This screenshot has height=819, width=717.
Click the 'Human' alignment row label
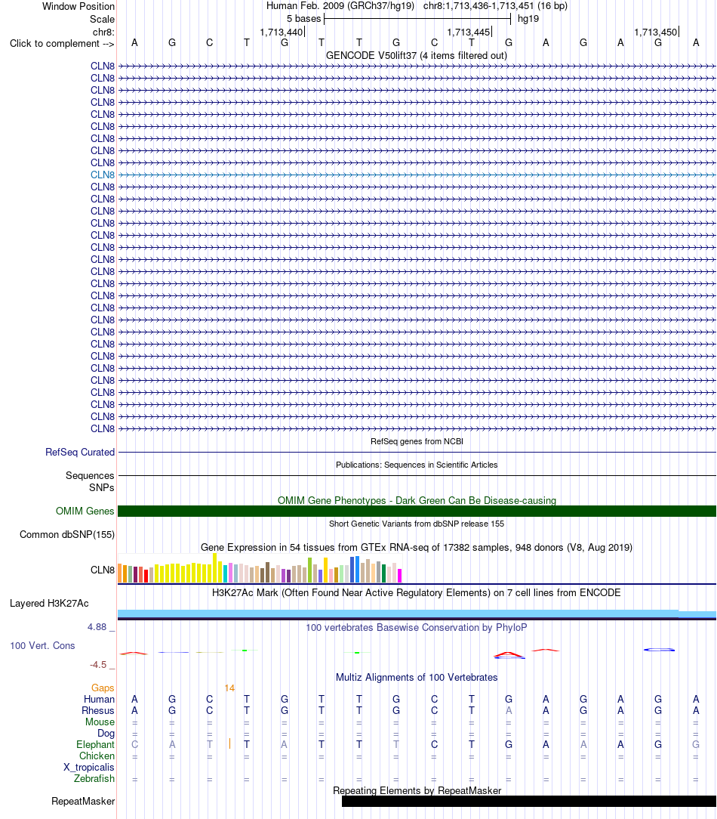point(99,700)
